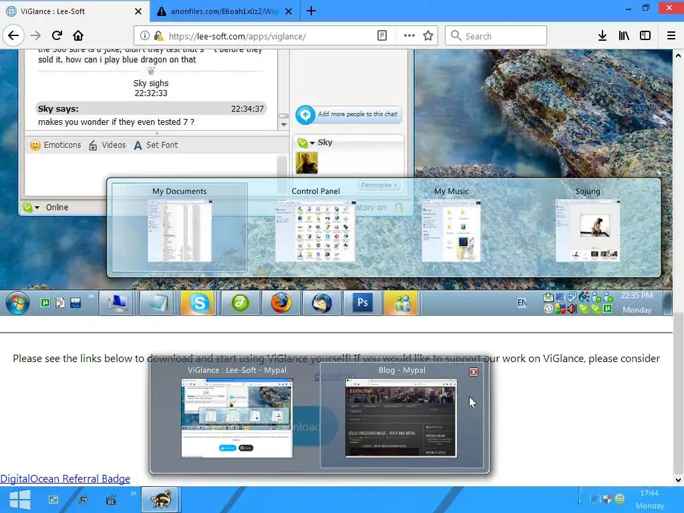684x513 pixels.
Task: Click the Mypal raccoon taskbar button
Action: coord(160,500)
